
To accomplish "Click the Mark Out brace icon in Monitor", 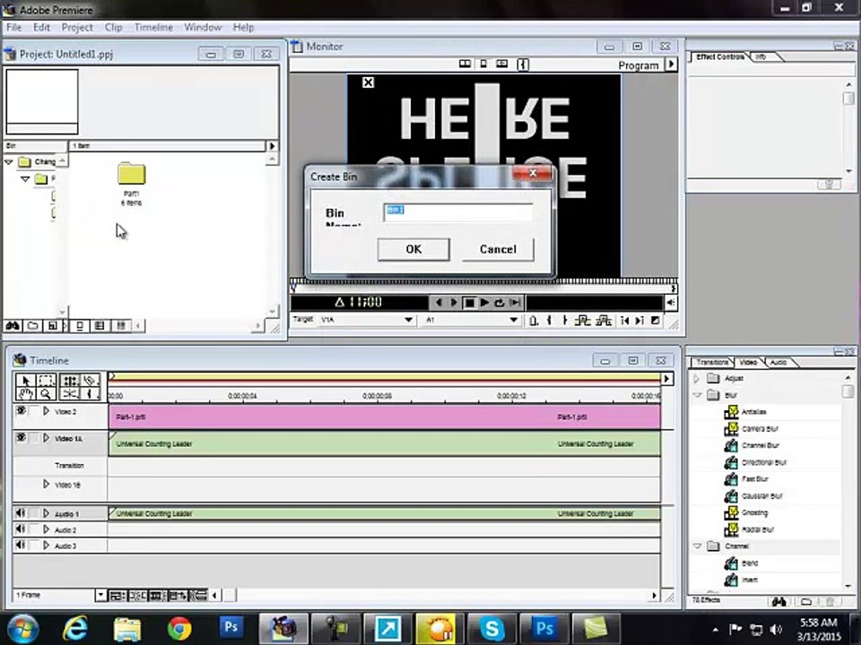I will [564, 321].
